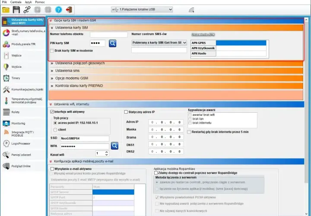
Task: Enable Zdalny dostęp poprzez serwer RopamBridge
Action: pyautogui.click(x=156, y=173)
